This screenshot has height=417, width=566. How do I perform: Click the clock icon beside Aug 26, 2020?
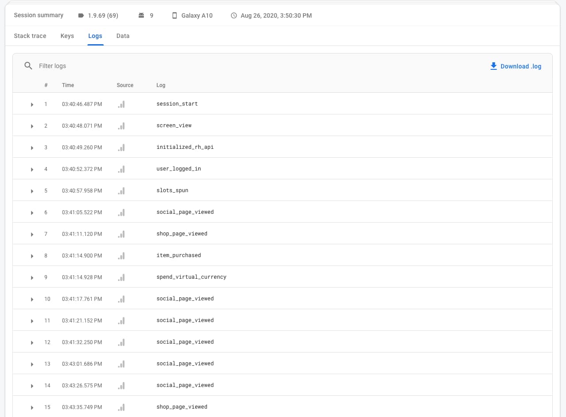coord(234,15)
